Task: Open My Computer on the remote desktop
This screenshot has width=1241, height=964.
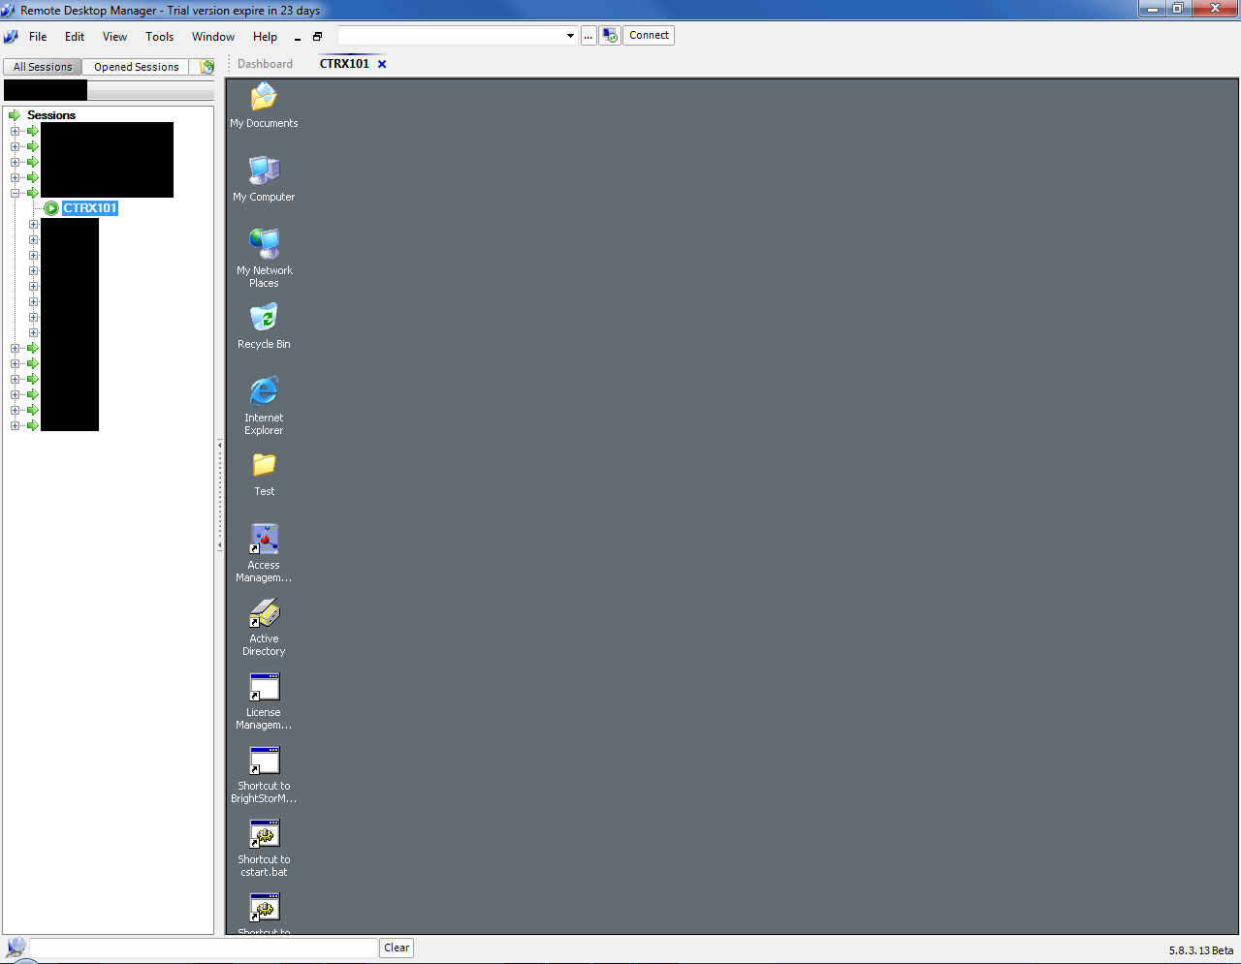Action: (x=263, y=171)
